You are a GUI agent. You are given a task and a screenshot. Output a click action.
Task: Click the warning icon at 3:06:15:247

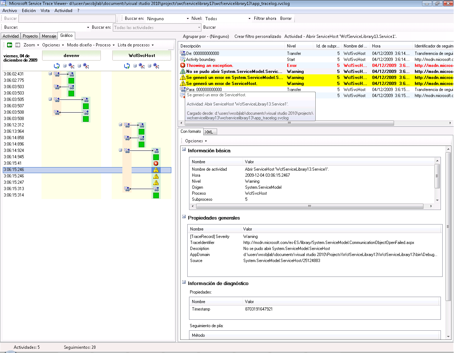[x=156, y=182]
